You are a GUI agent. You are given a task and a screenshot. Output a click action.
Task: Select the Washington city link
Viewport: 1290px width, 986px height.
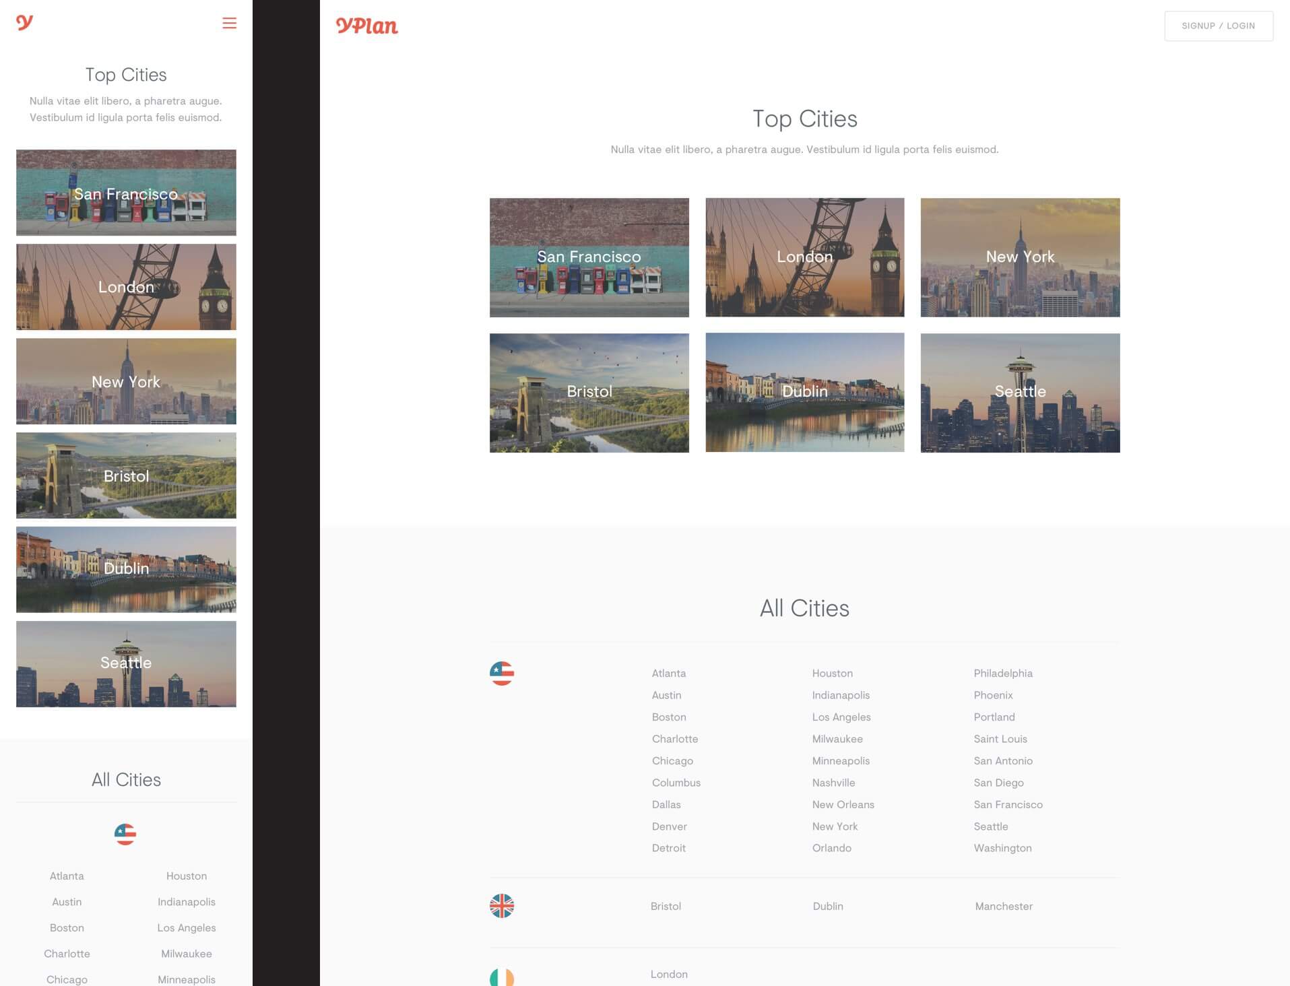coord(1002,848)
